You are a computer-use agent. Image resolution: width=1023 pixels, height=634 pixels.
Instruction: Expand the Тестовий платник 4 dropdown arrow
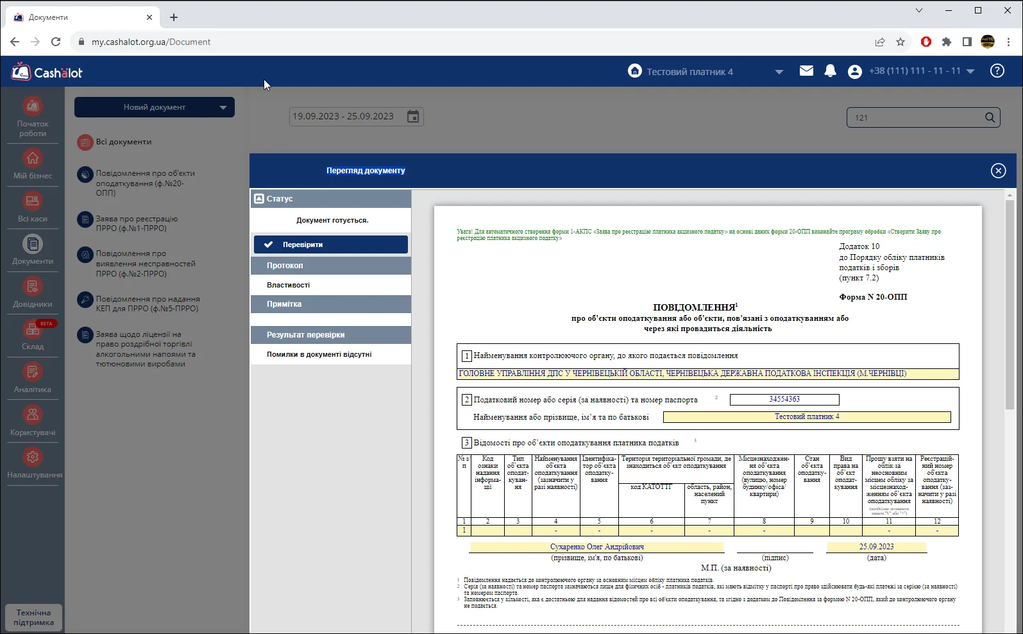pyautogui.click(x=779, y=72)
